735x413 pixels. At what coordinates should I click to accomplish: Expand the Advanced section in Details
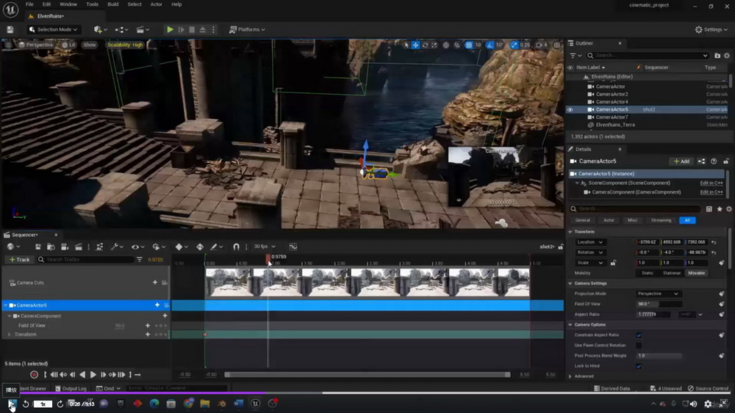point(570,376)
